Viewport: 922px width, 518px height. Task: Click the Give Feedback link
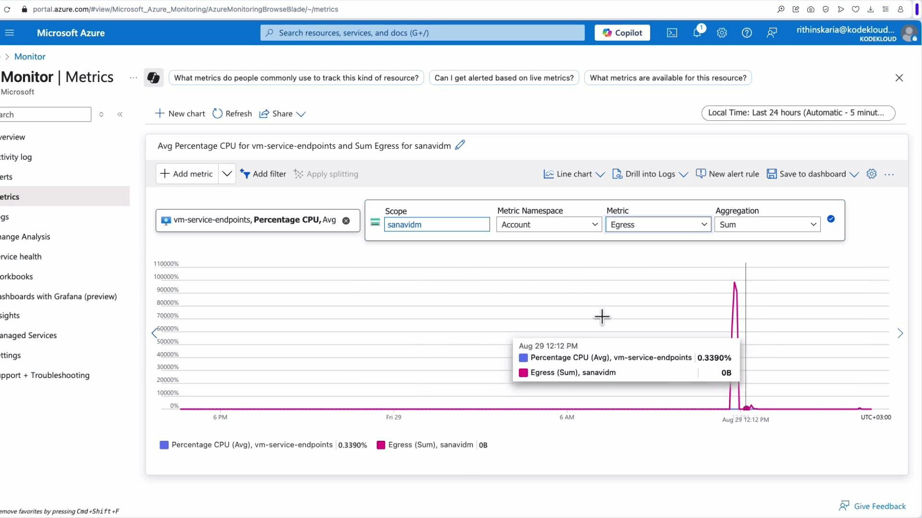tap(878, 506)
